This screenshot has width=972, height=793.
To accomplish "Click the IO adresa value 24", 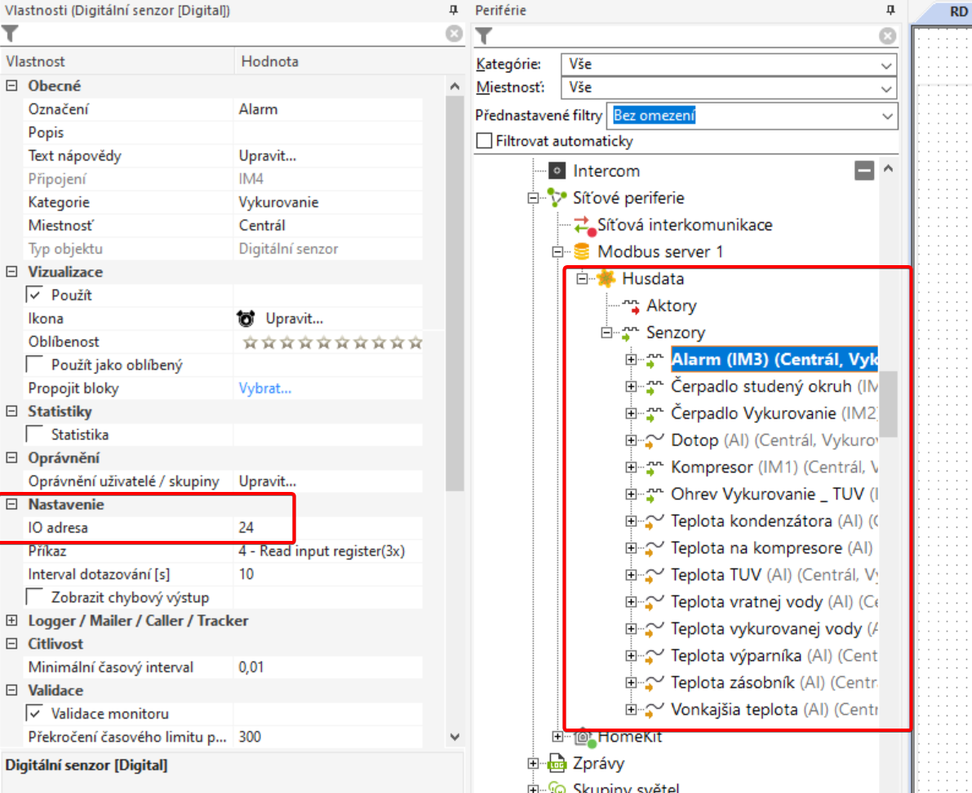I will [x=246, y=528].
